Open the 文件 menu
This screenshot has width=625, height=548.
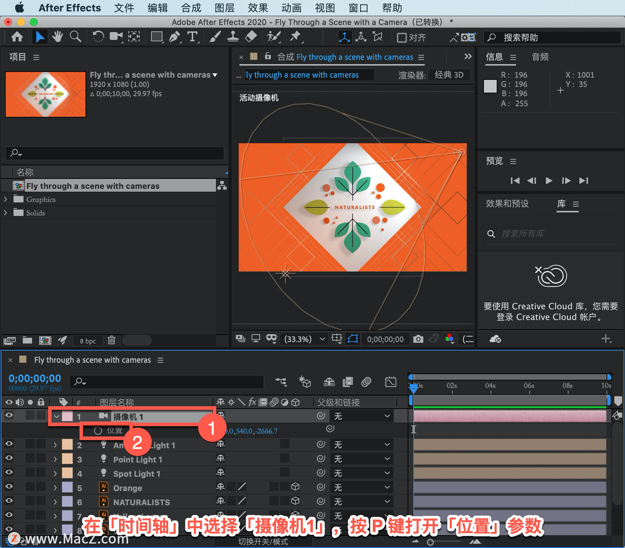coord(124,8)
